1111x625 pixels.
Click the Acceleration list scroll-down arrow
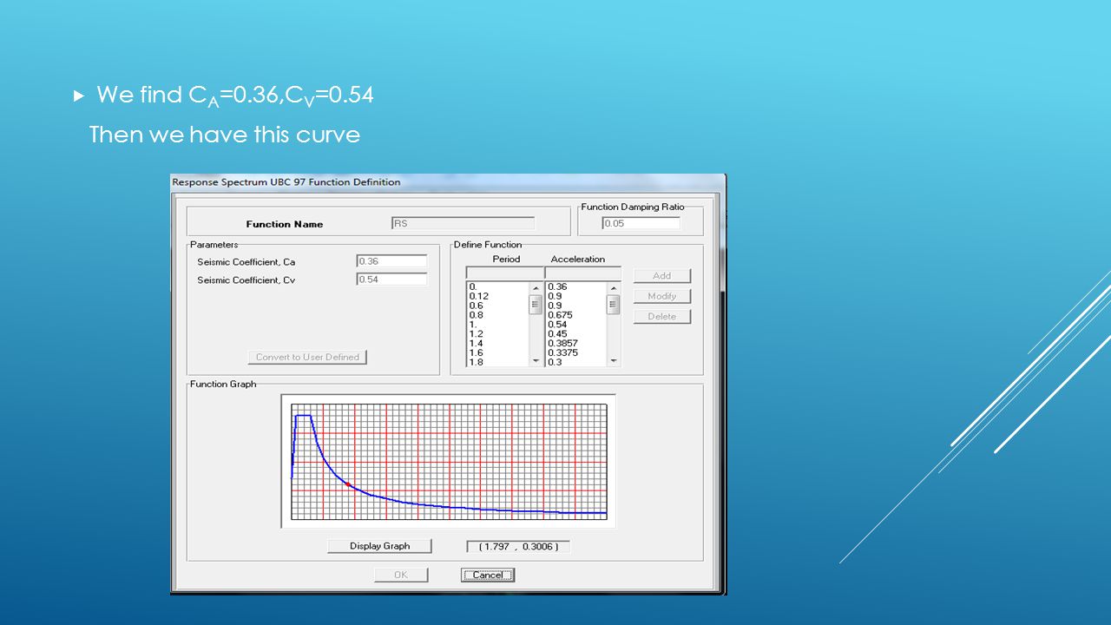(615, 360)
